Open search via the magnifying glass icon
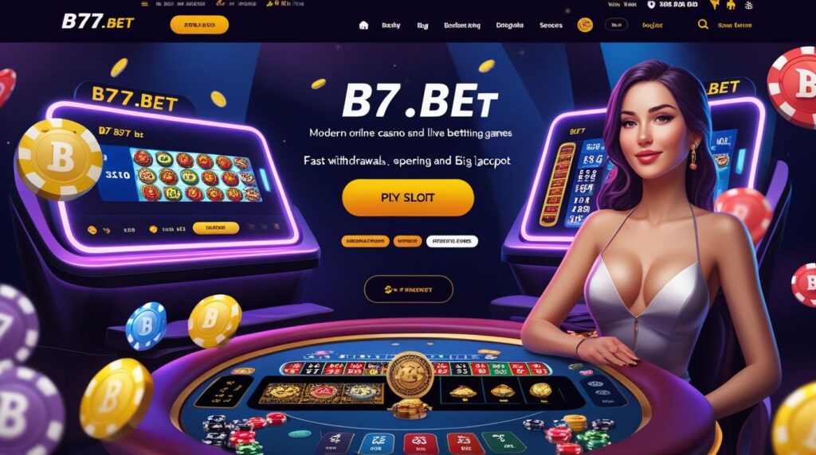816x455 pixels. (x=703, y=25)
